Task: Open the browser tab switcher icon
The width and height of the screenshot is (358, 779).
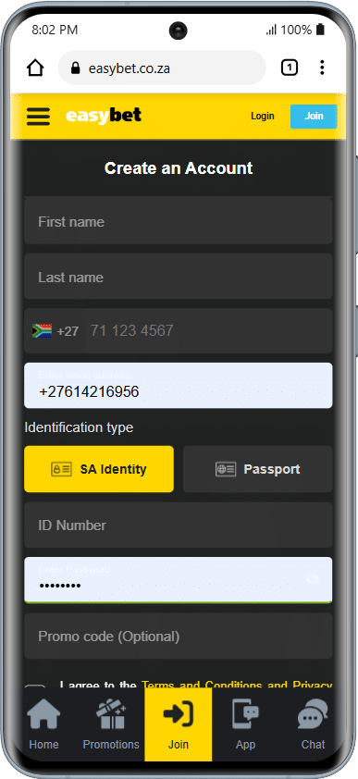Action: tap(290, 68)
